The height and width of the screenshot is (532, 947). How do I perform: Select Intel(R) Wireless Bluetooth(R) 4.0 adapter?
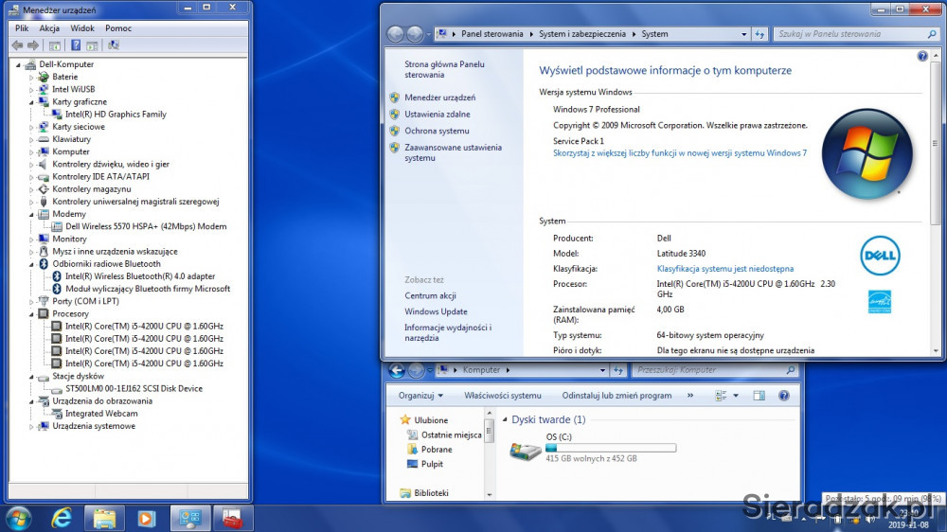(139, 276)
